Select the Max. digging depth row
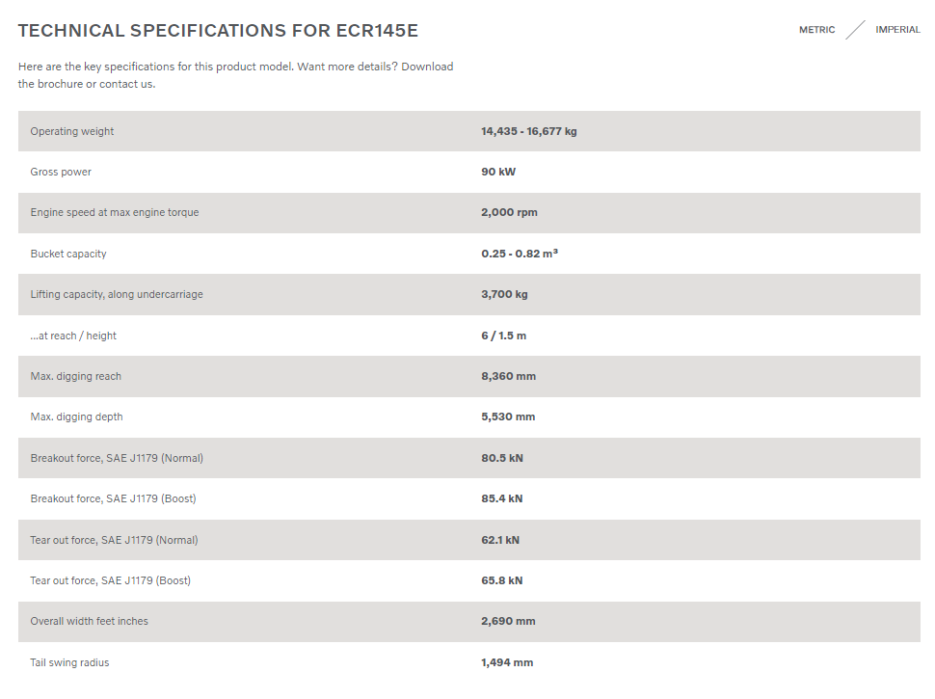 (469, 417)
